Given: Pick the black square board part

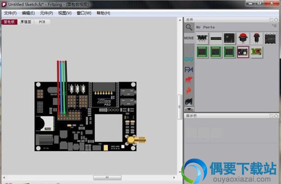Looking at the screenshot, I should [x=229, y=38].
